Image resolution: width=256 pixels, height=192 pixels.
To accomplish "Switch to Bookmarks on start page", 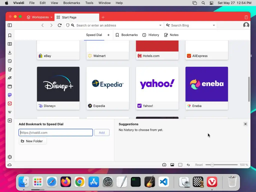I will 127,35.
